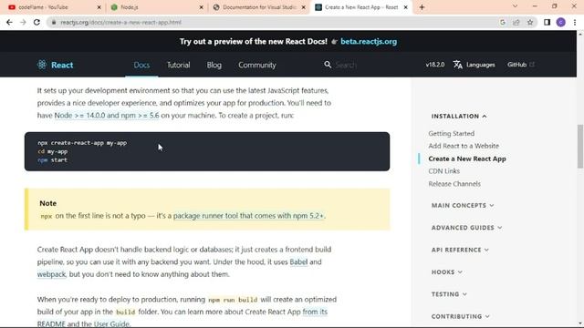Select Create a New React App sidebar item
584x328 pixels.
pos(467,159)
